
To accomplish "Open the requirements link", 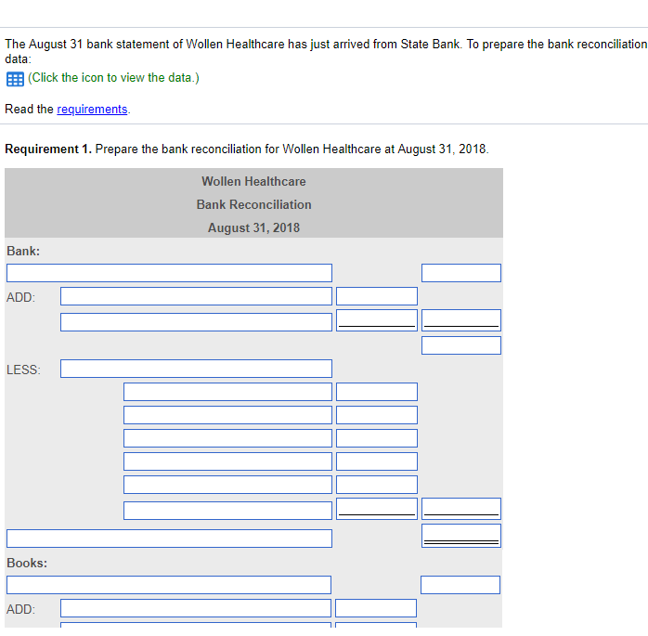I will tap(92, 110).
